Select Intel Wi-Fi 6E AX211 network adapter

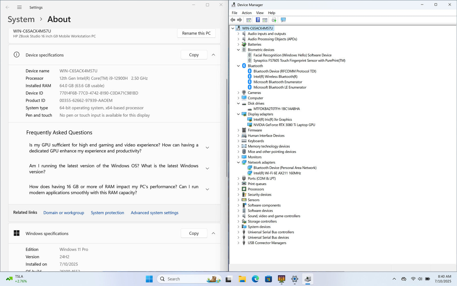click(x=277, y=173)
